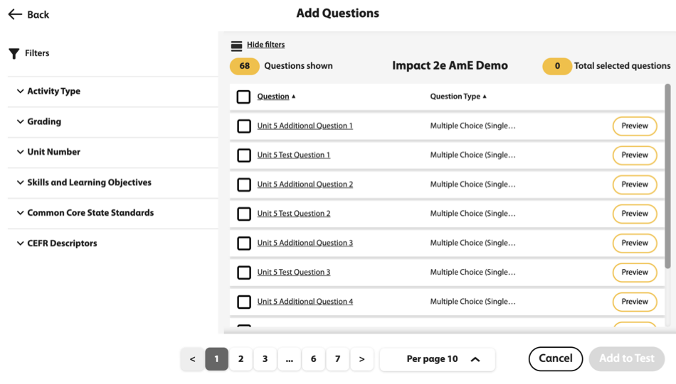Screen dimensions: 676x384
Task: Click the pagination ellipsis button
Action: (289, 359)
